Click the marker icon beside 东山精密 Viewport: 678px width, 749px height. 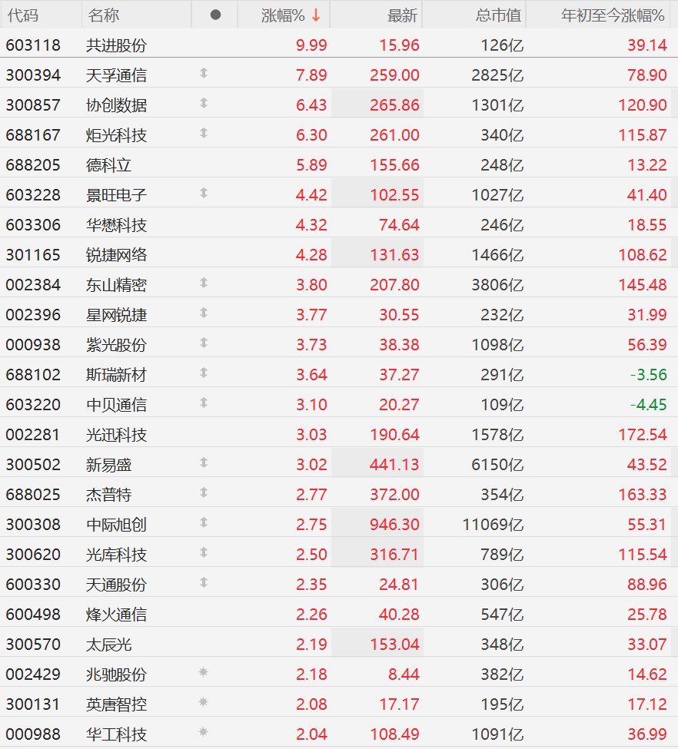[x=204, y=283]
